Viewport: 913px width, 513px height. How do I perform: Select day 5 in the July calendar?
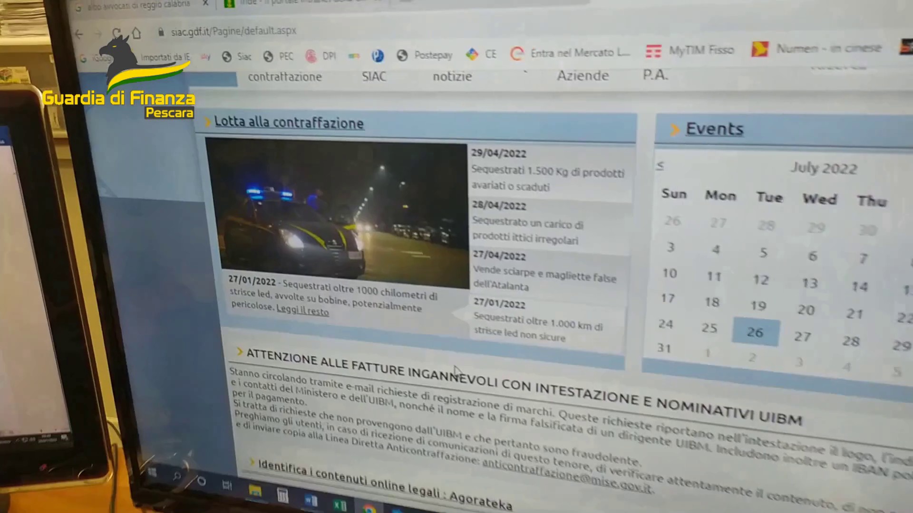[763, 252]
